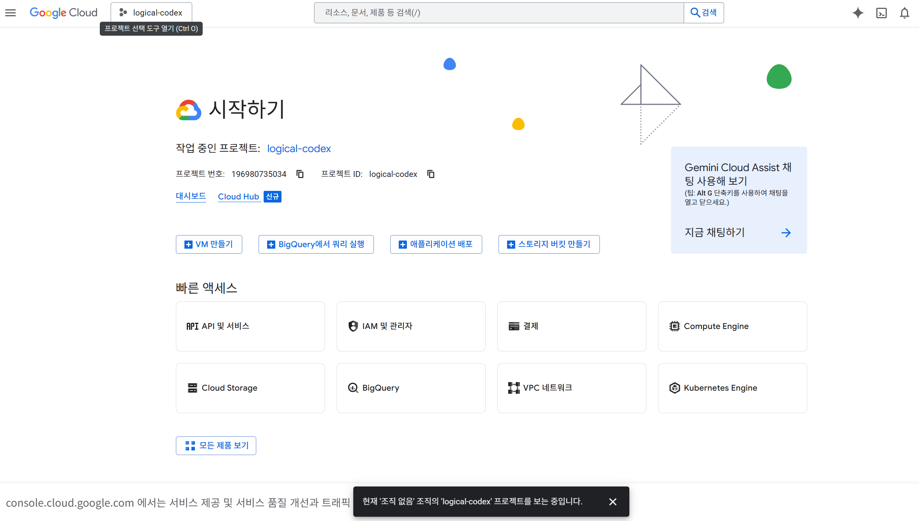Click 모든 제품 보기 button

(x=216, y=445)
